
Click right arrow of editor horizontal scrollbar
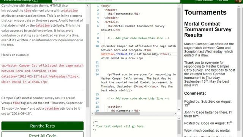tap(175, 114)
